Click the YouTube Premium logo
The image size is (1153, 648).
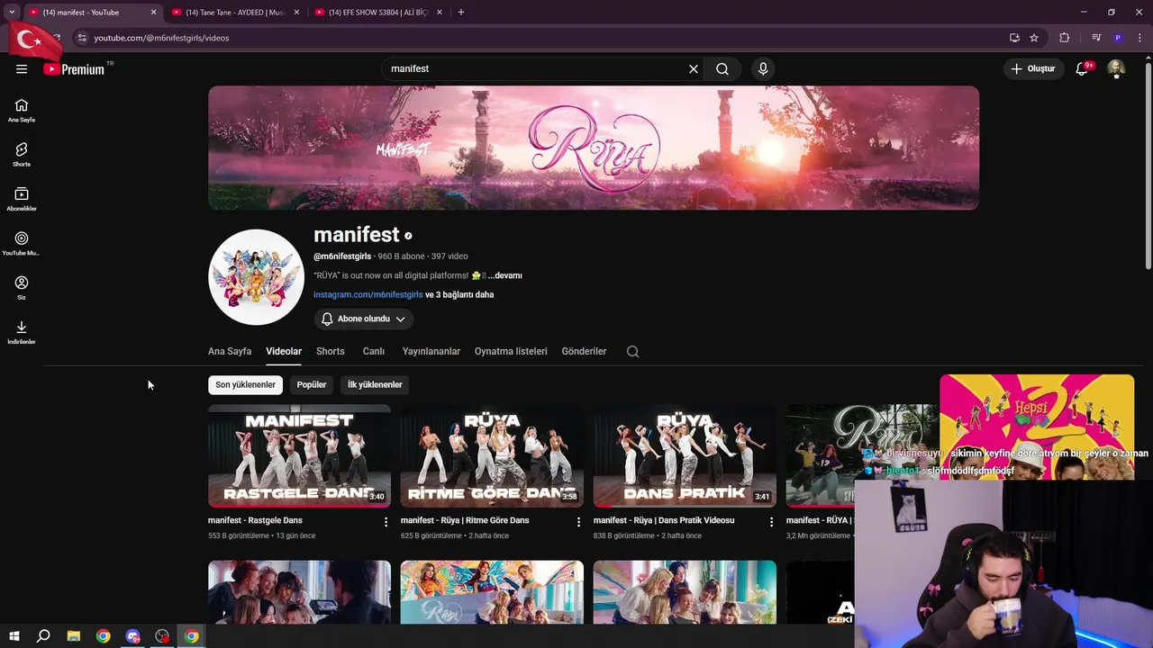pyautogui.click(x=75, y=69)
